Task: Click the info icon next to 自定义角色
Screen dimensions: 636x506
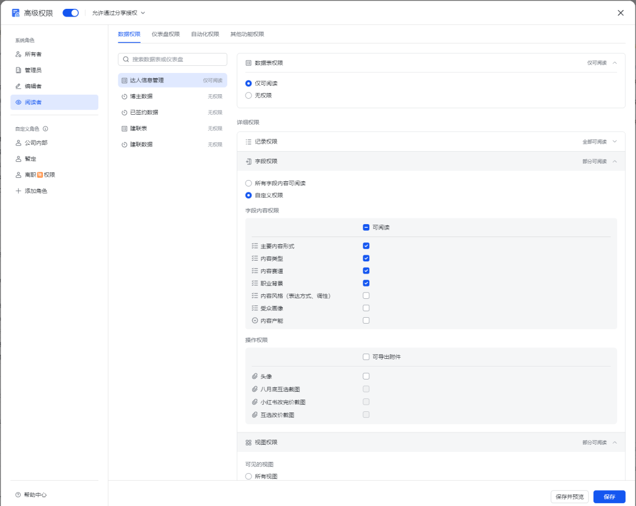Action: pos(45,129)
